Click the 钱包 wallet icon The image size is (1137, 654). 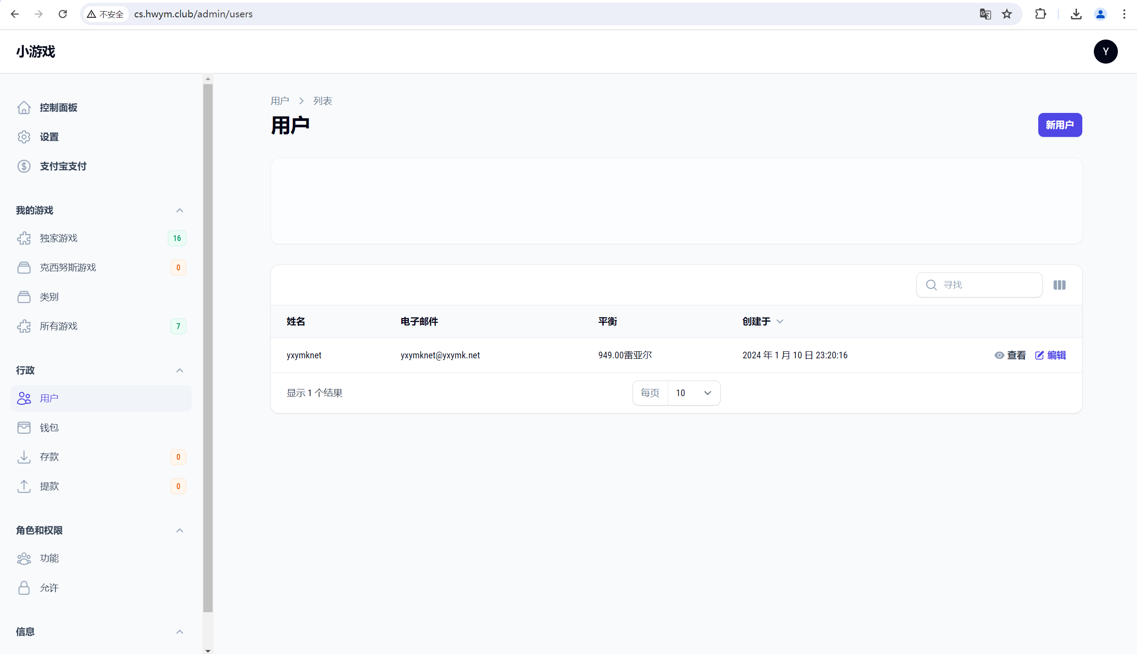[24, 428]
